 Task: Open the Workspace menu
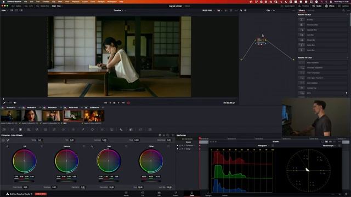pyautogui.click(x=112, y=2)
